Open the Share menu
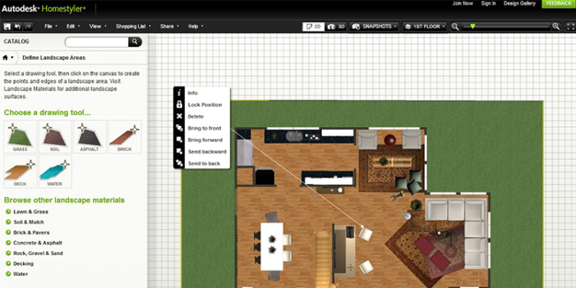 pos(170,26)
